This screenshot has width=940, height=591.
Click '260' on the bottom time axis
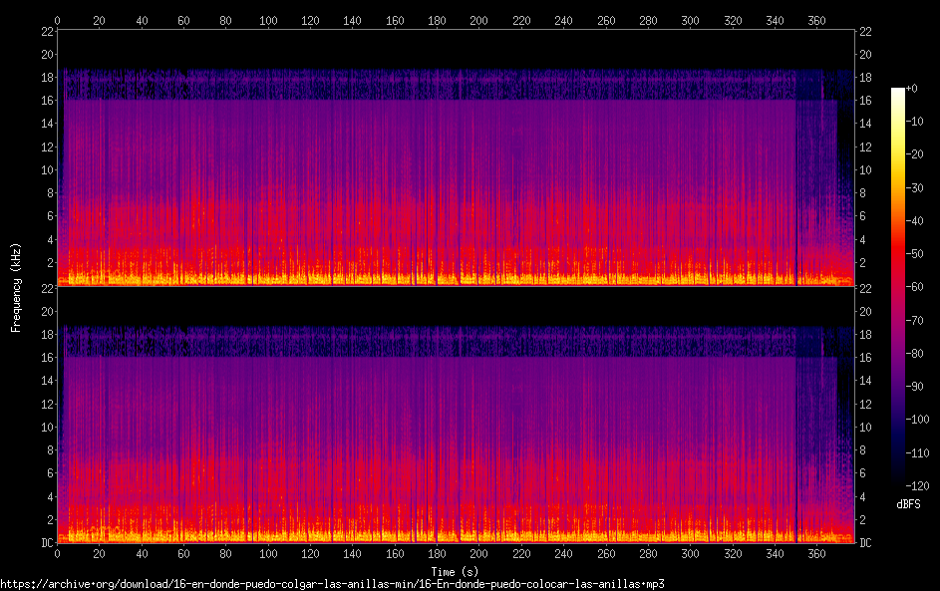(x=606, y=554)
